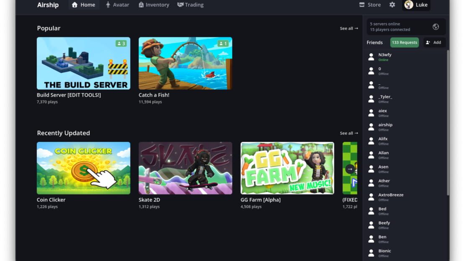Click the add-person icon beside Add

pos(428,42)
